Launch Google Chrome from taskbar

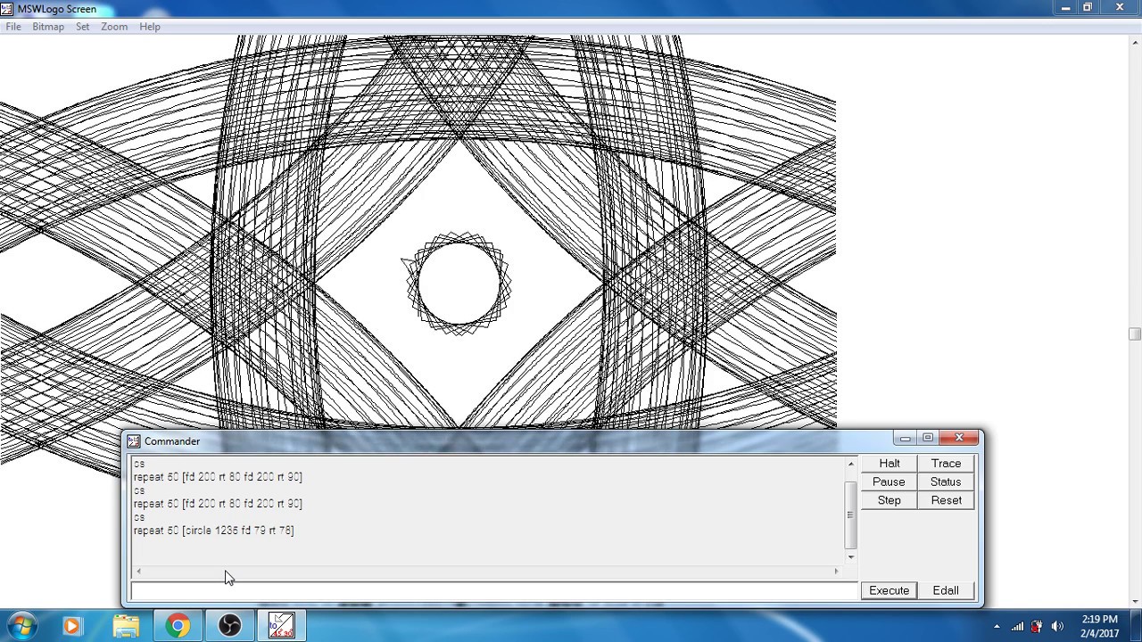coord(178,626)
